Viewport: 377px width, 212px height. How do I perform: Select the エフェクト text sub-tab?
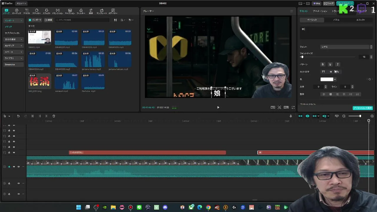361,20
